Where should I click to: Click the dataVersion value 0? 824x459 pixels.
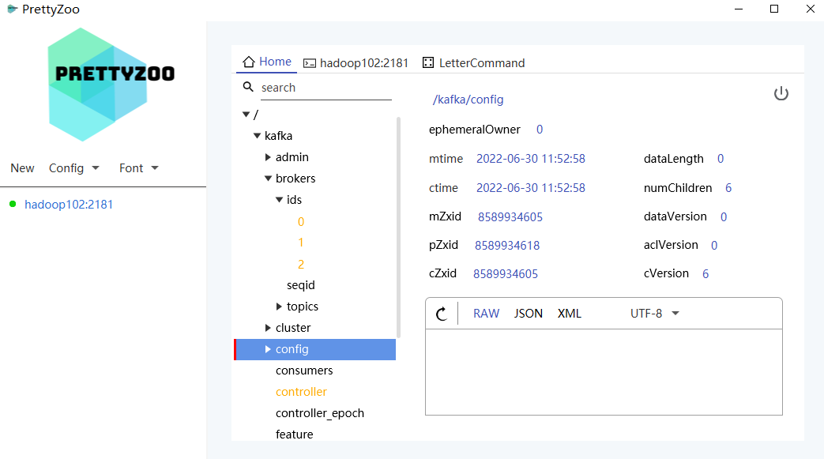pyautogui.click(x=724, y=217)
